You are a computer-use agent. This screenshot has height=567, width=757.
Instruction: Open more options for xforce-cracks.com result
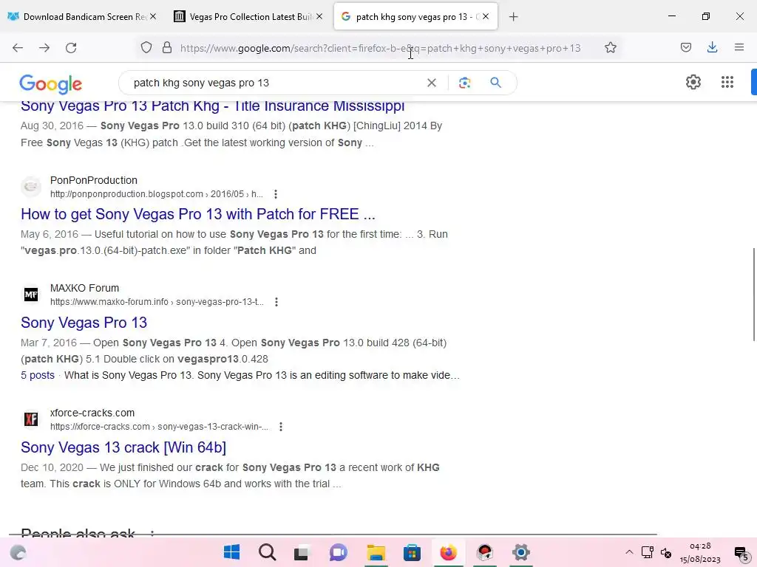tap(280, 427)
